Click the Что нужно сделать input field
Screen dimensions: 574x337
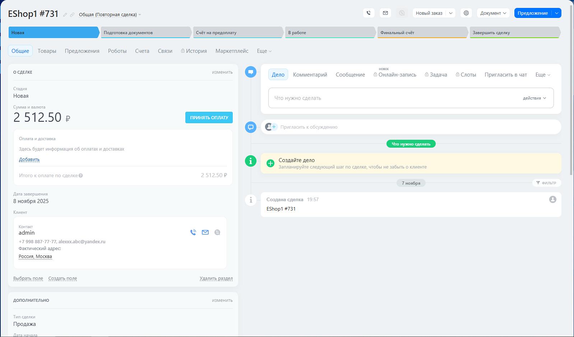point(392,98)
